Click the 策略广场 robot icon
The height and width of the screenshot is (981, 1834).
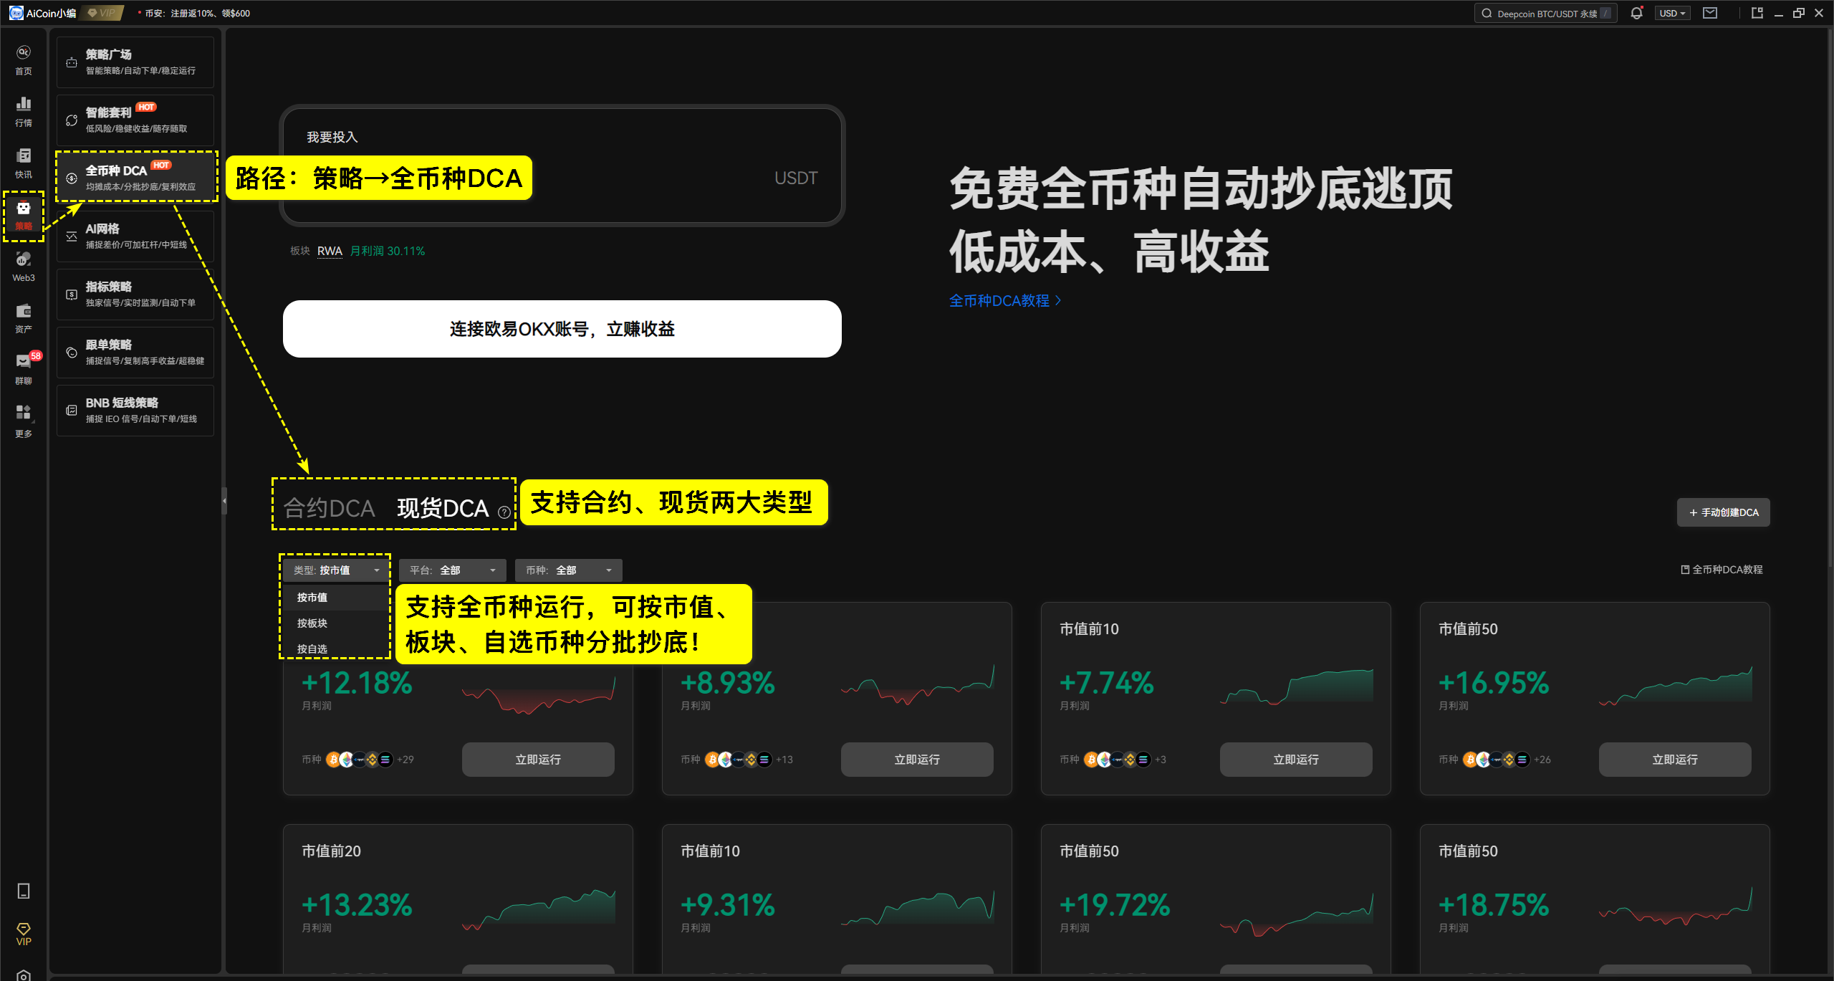click(72, 62)
